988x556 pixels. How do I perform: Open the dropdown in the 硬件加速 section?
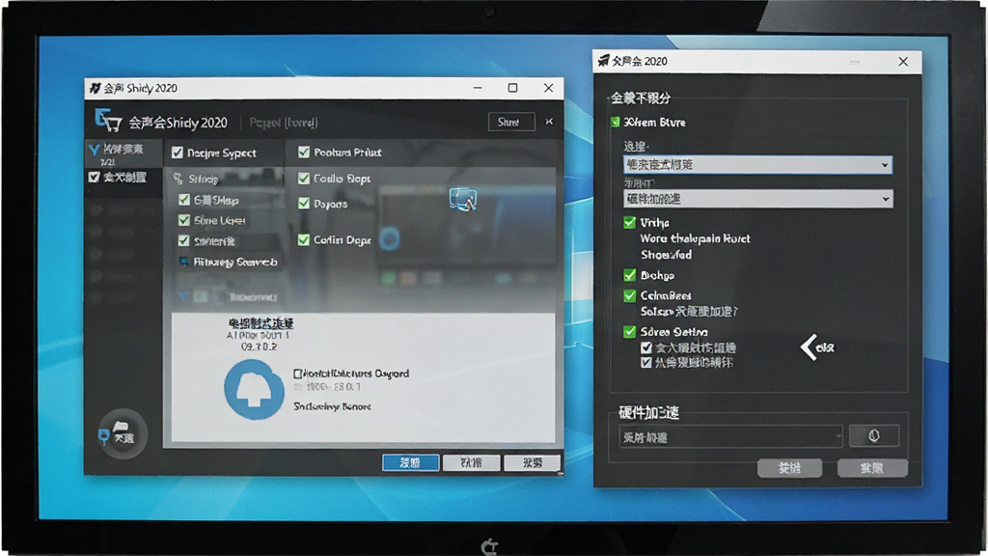(x=731, y=436)
